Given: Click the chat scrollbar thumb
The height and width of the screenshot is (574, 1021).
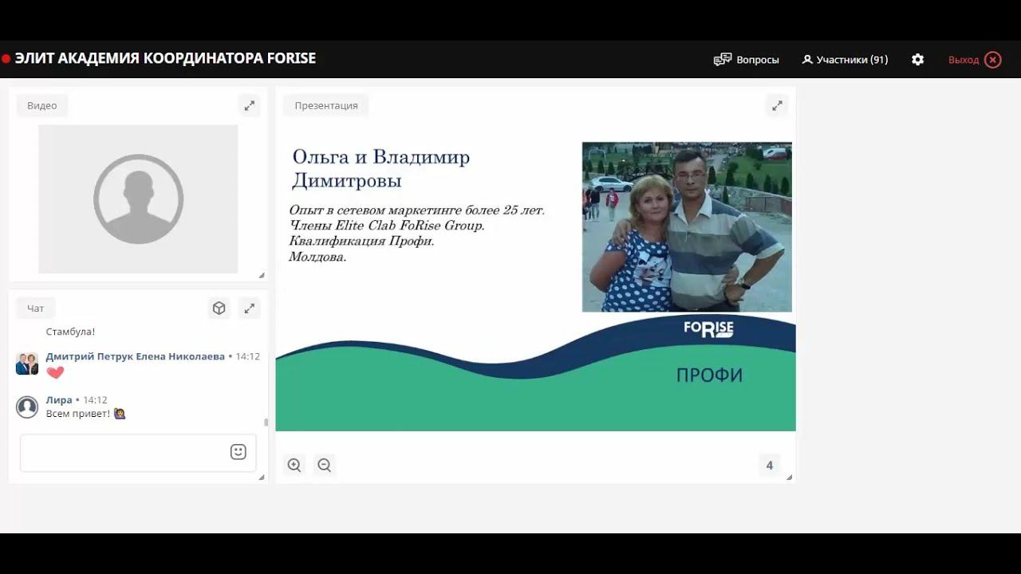Looking at the screenshot, I should (266, 423).
